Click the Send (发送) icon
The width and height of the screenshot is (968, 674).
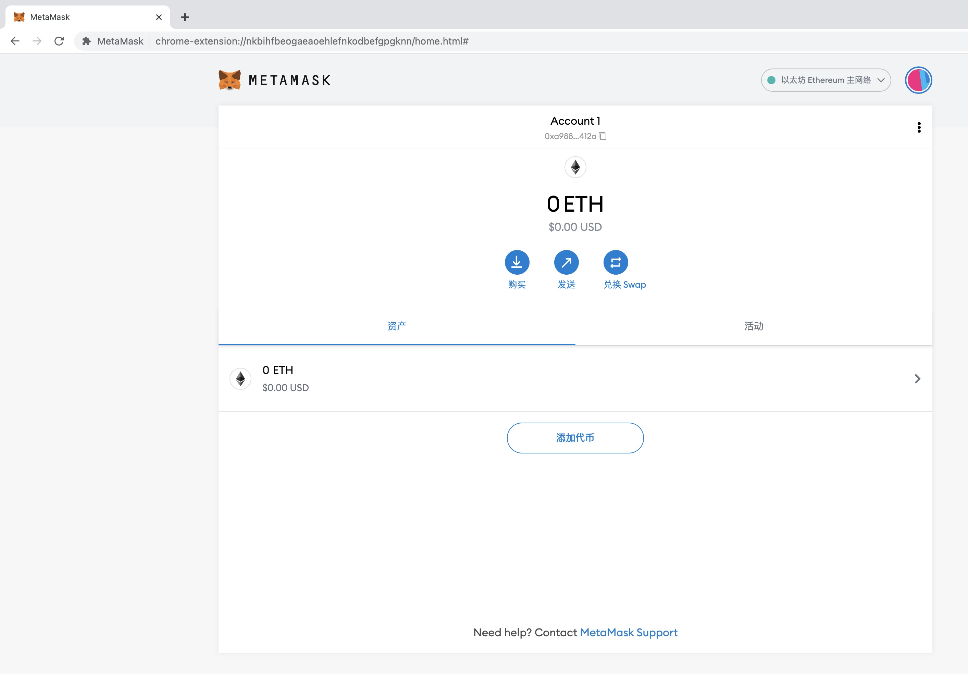click(x=567, y=262)
